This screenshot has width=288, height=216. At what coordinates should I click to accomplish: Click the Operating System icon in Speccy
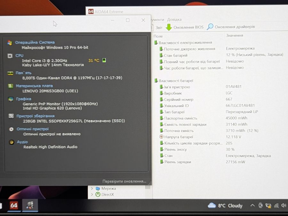click(x=10, y=42)
